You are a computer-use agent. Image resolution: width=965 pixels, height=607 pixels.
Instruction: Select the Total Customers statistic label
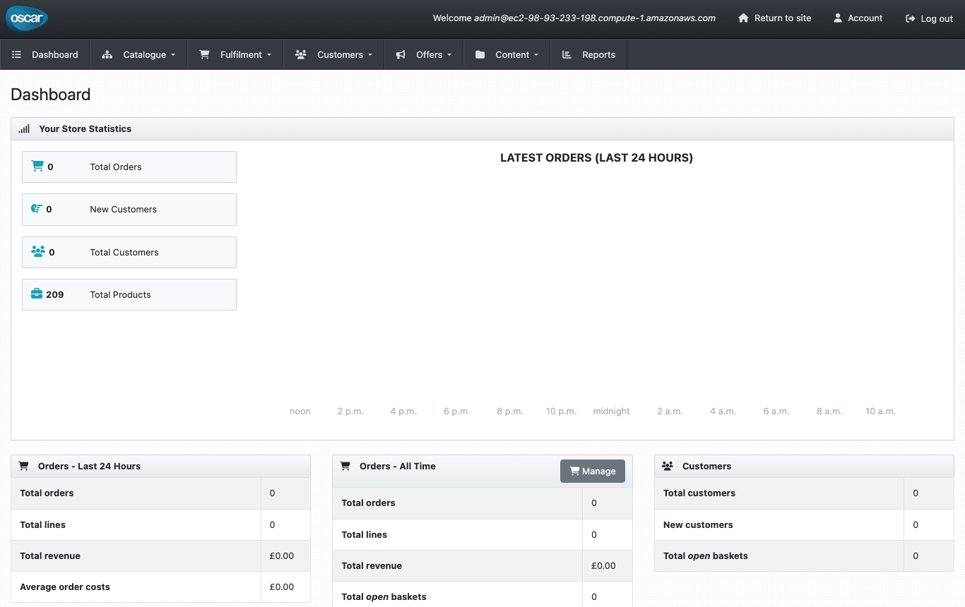pyautogui.click(x=124, y=253)
